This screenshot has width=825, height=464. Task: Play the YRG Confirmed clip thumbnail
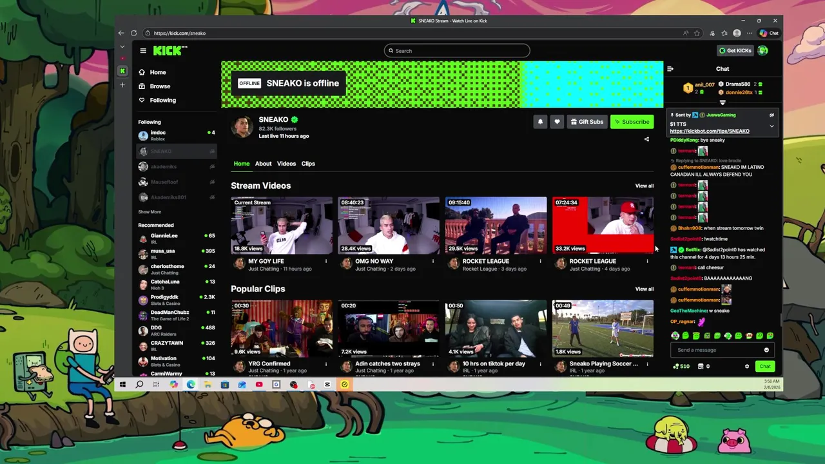[282, 329]
